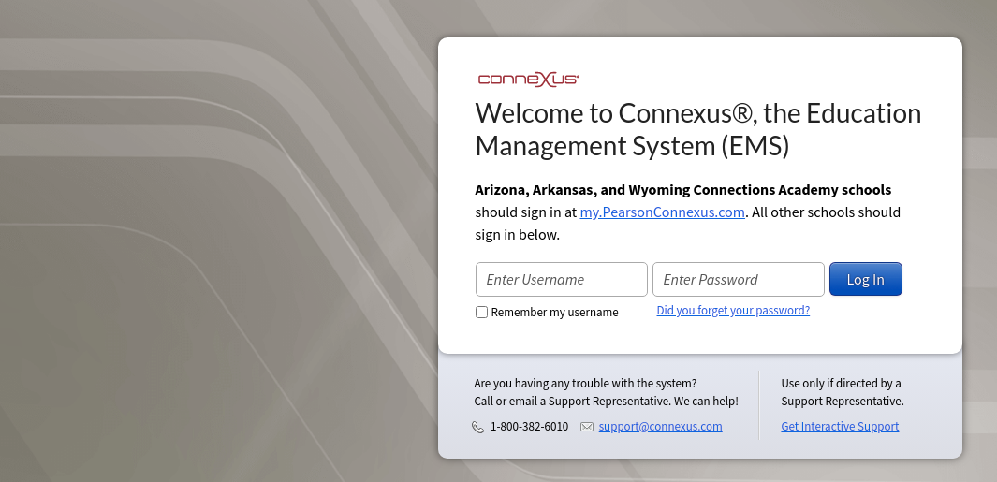Click the 'Welcome to Connexus' heading
The height and width of the screenshot is (482, 997).
coord(698,129)
